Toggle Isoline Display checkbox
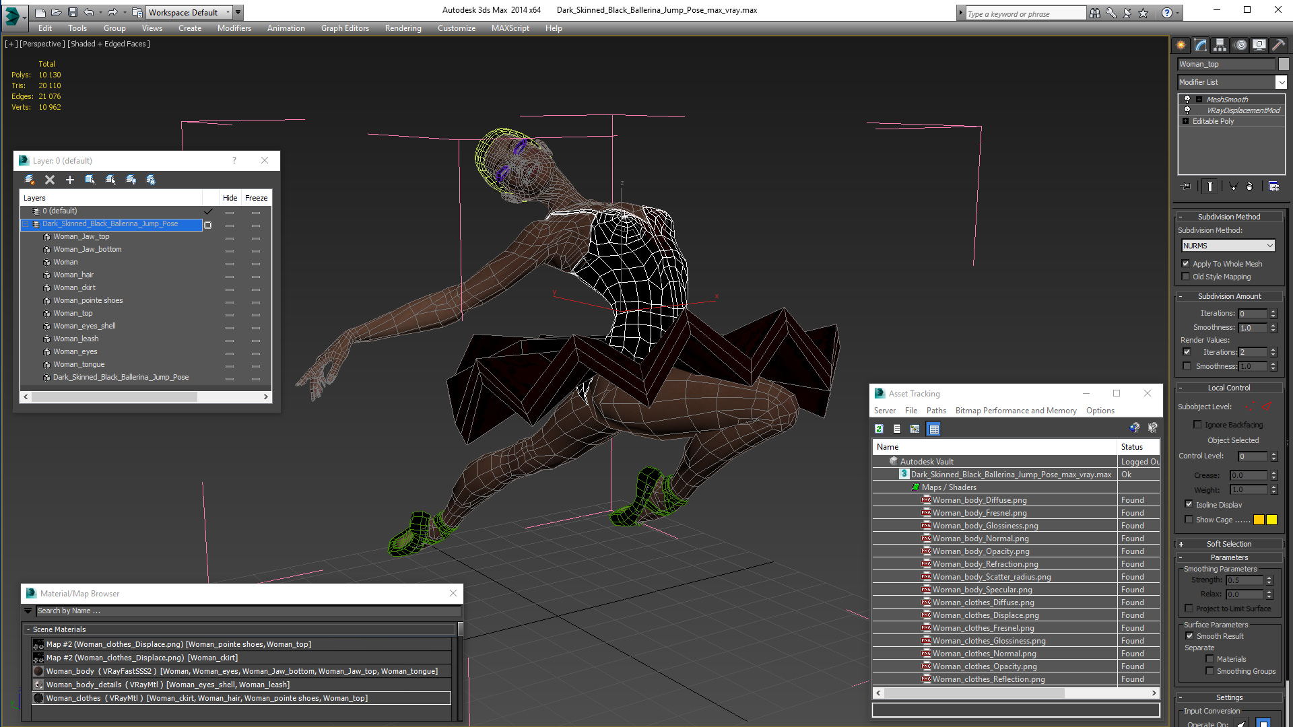 (x=1189, y=504)
